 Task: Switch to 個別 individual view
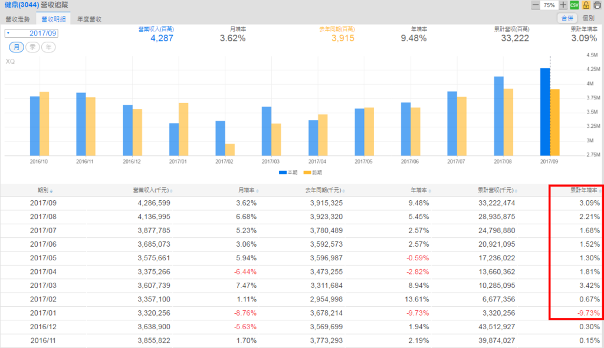pyautogui.click(x=589, y=18)
